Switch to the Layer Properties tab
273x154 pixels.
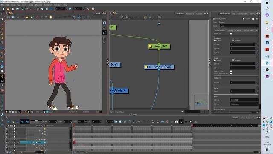click(x=224, y=13)
